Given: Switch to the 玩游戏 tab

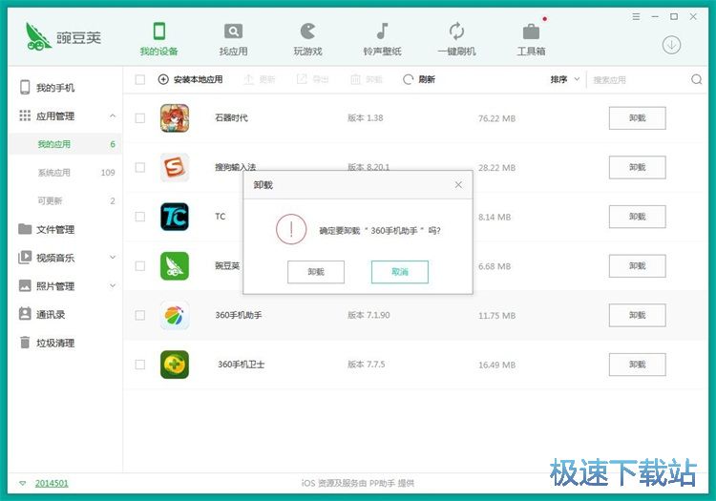Looking at the screenshot, I should (x=307, y=39).
